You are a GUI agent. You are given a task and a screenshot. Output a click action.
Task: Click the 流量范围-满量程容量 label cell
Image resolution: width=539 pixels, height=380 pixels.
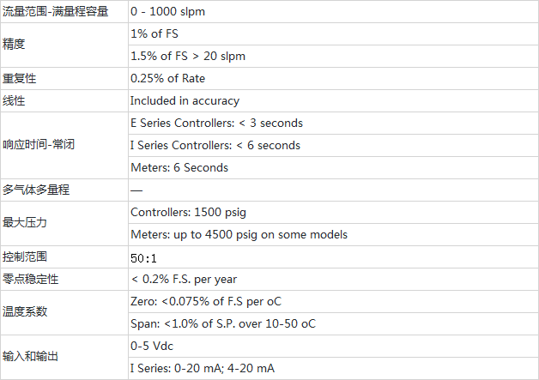pyautogui.click(x=56, y=12)
